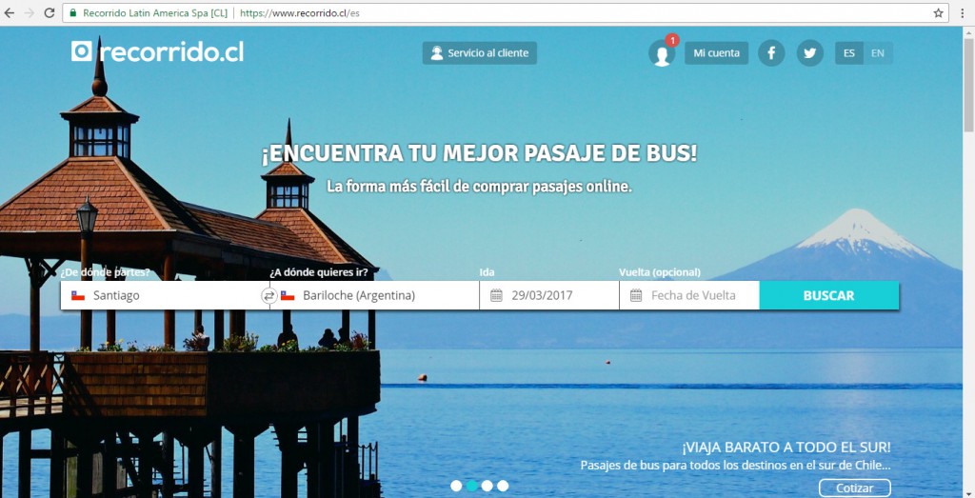Click 'Recorrido Latin America Spa [CL]' certificate text

click(x=155, y=12)
